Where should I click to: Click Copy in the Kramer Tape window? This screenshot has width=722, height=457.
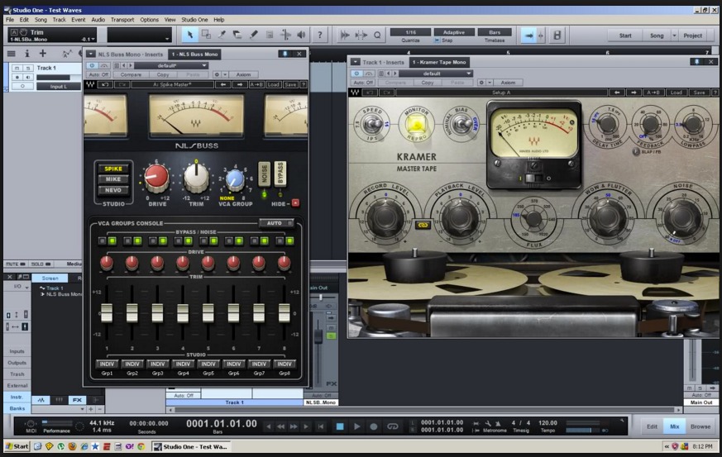(x=428, y=83)
